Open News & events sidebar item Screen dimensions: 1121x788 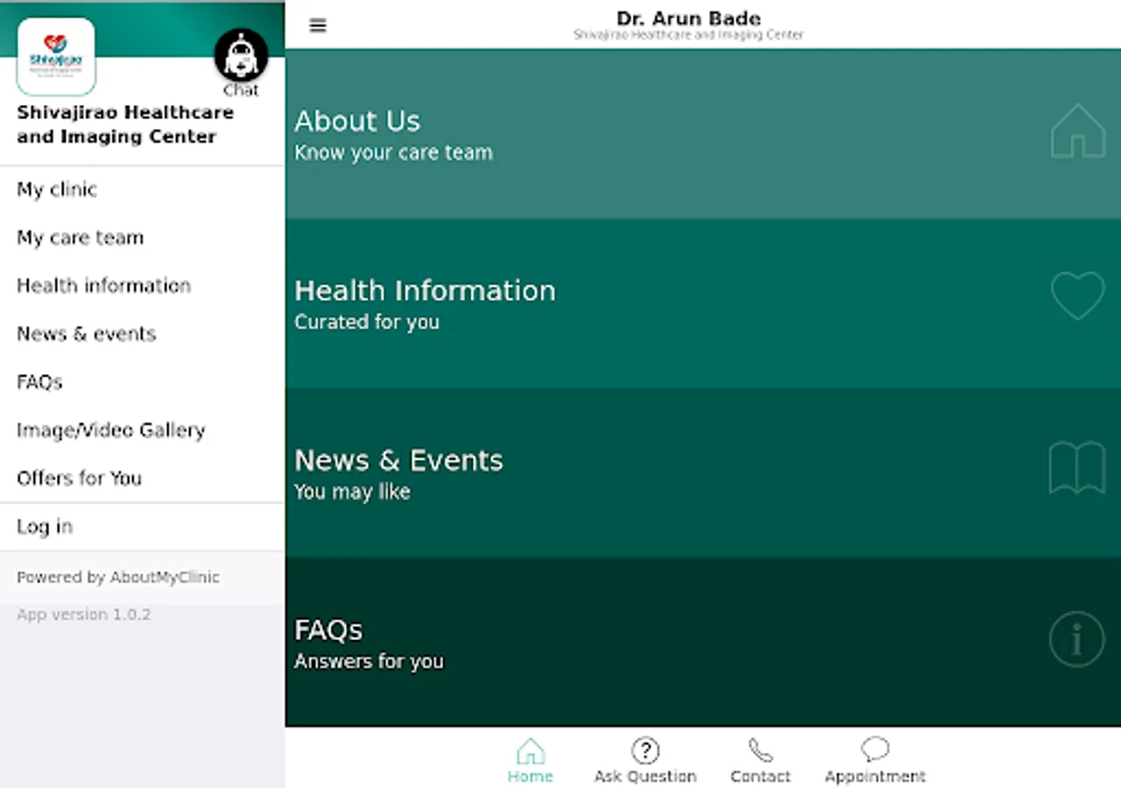(142, 334)
